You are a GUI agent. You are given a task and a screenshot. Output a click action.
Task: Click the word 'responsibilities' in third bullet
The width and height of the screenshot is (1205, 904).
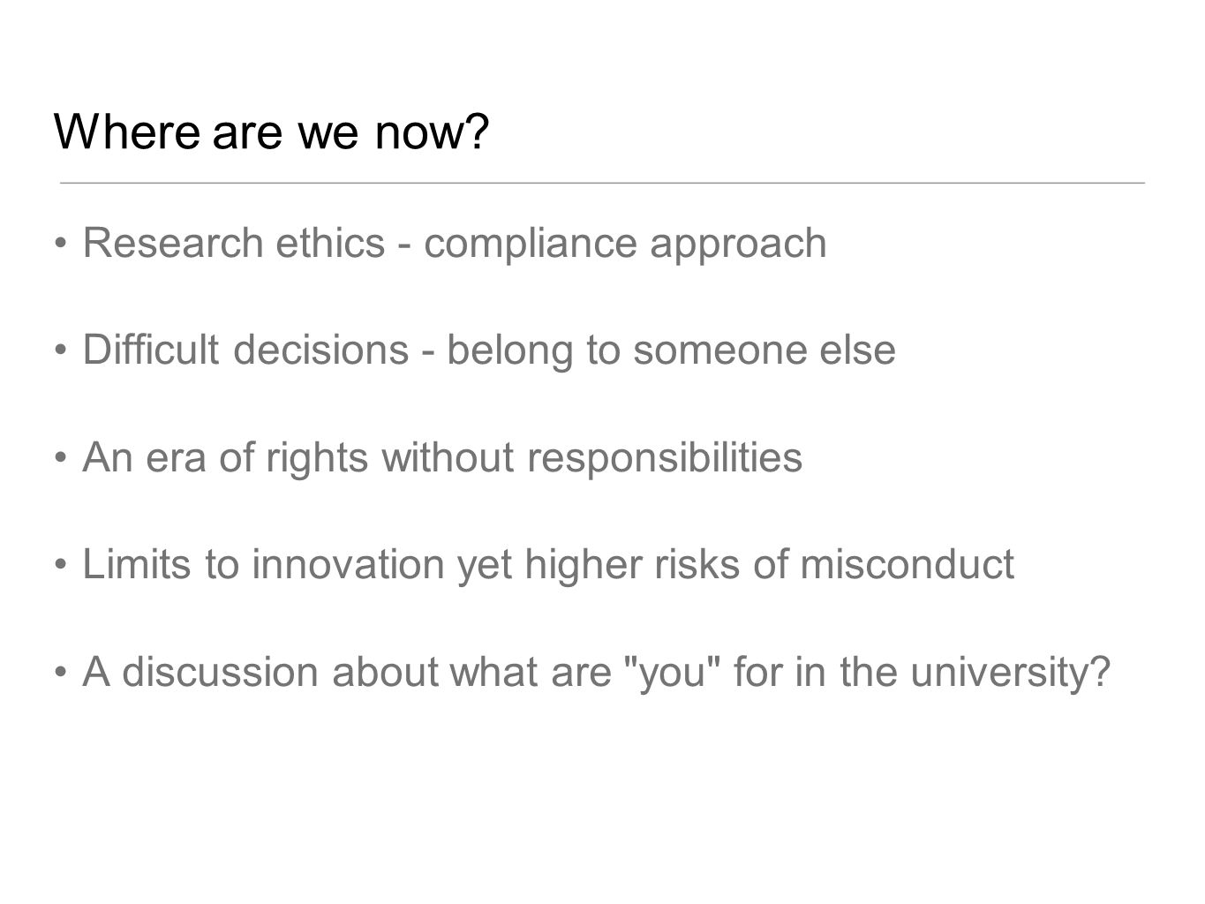(665, 457)
